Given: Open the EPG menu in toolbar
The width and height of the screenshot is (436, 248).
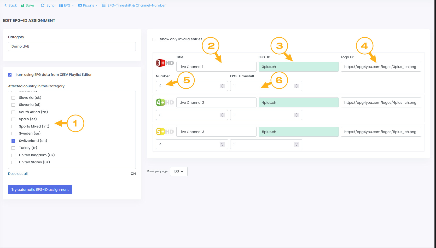Looking at the screenshot, I should pyautogui.click(x=67, y=5).
